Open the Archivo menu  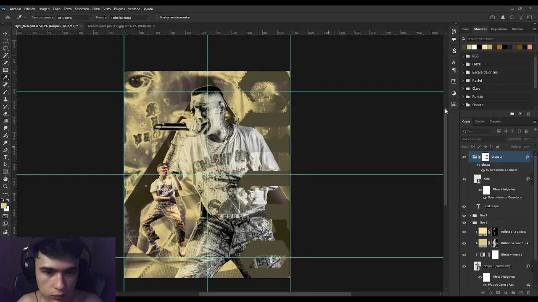tap(15, 9)
